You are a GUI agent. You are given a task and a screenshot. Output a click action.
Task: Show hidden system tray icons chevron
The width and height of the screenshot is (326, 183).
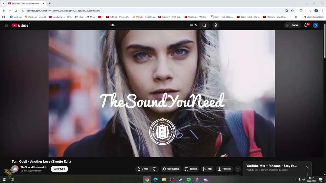click(295, 180)
